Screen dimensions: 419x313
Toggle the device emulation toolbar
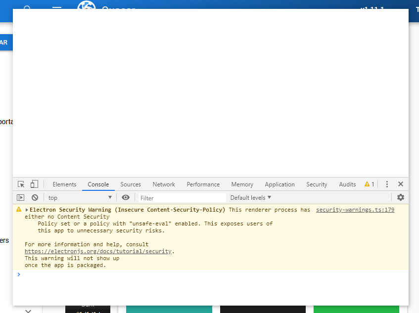(x=34, y=183)
